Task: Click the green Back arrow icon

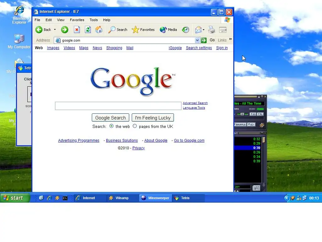Action: pos(39,30)
